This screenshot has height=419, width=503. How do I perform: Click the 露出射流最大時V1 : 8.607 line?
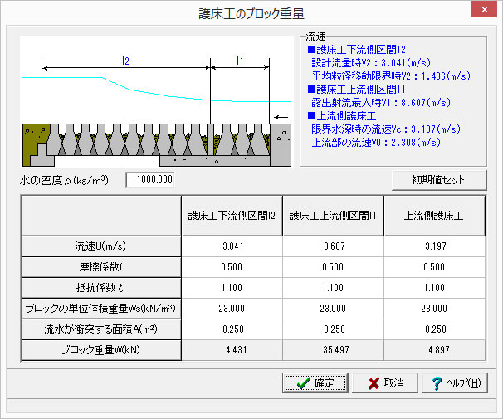click(381, 103)
